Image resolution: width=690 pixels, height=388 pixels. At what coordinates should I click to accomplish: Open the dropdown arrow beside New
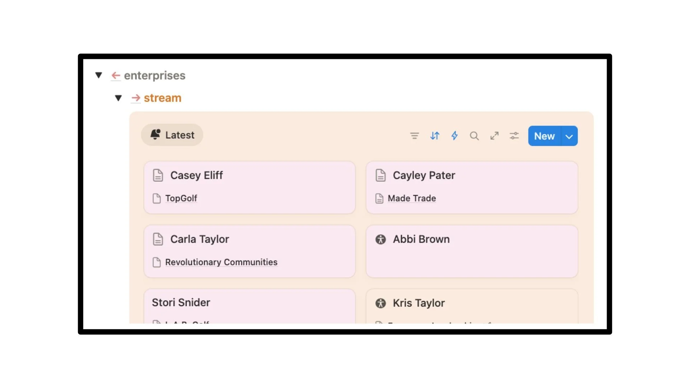click(569, 136)
